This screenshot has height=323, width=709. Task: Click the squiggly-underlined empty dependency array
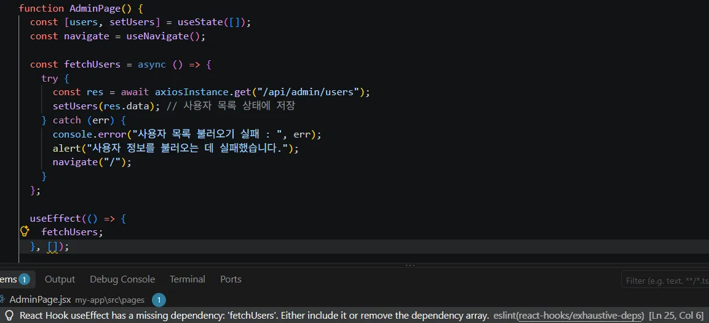tap(52, 247)
